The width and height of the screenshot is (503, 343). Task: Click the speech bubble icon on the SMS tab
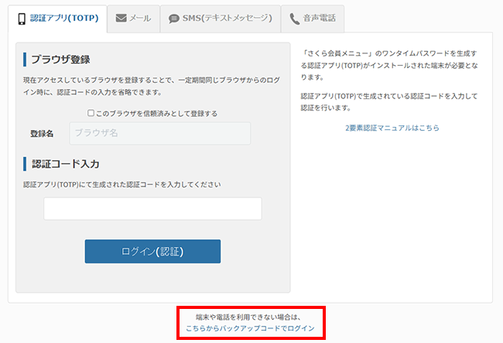(173, 18)
